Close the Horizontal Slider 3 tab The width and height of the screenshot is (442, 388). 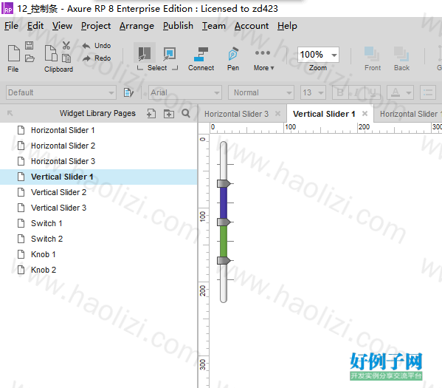click(277, 114)
